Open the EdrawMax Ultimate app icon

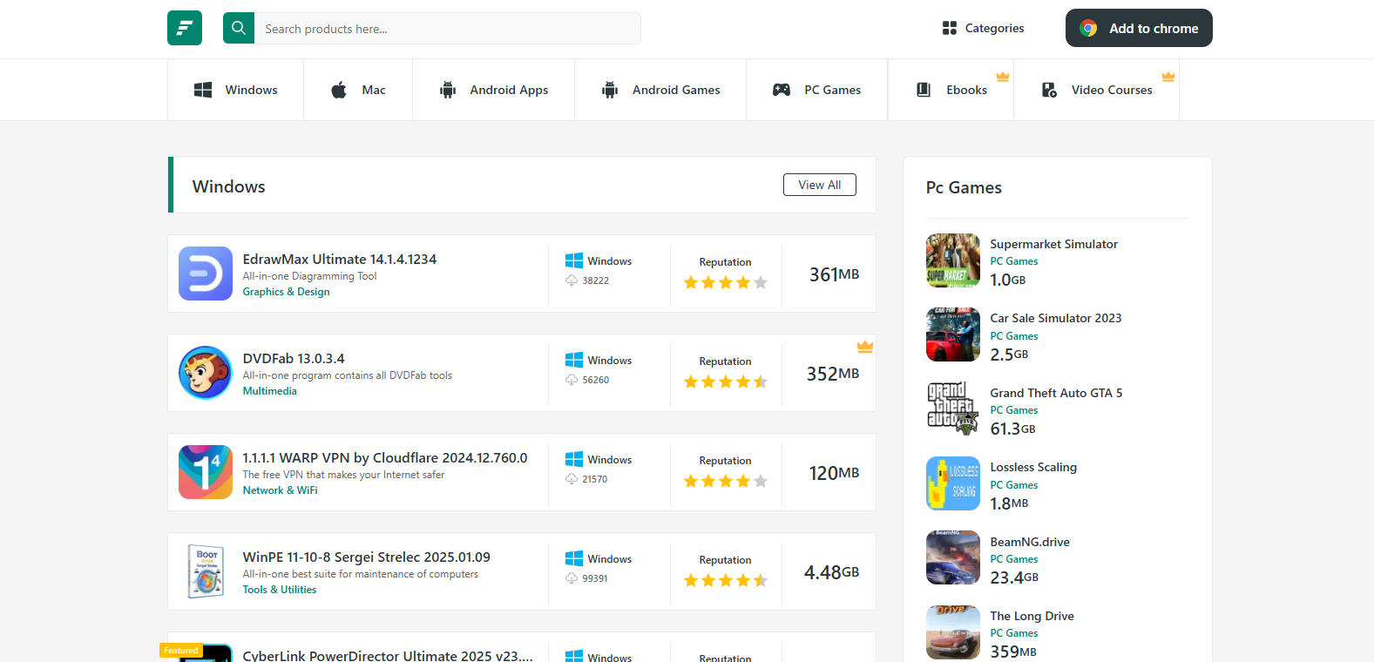coord(206,274)
